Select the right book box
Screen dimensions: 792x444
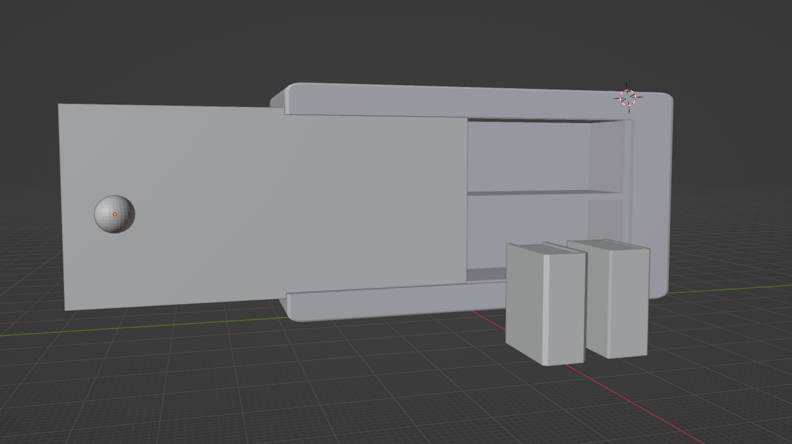pos(617,300)
